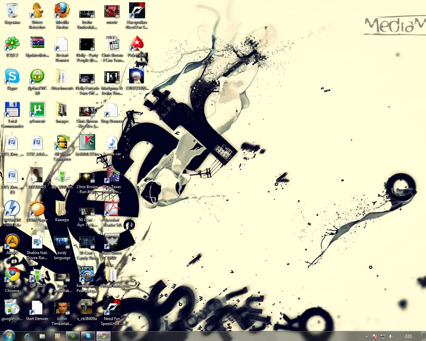Launch Mozilla Firefox from the desktop
The height and width of the screenshot is (341, 426).
pos(62,12)
